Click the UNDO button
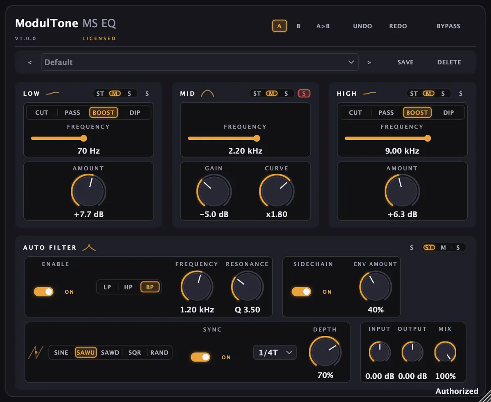 point(363,26)
